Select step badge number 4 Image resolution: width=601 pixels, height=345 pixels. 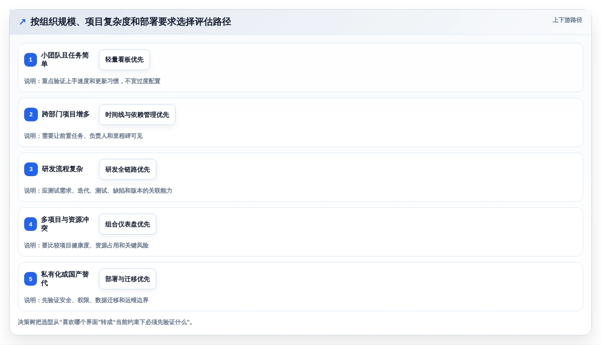tap(31, 224)
